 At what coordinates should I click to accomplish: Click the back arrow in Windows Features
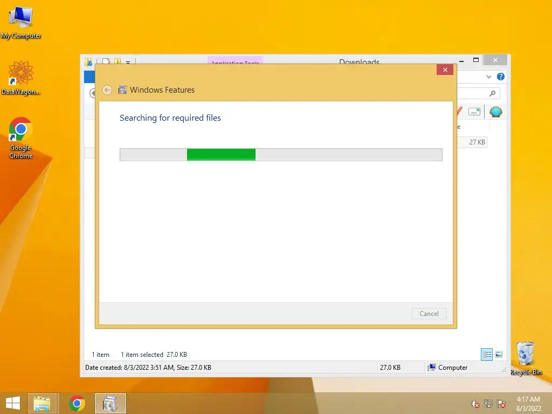click(x=107, y=90)
